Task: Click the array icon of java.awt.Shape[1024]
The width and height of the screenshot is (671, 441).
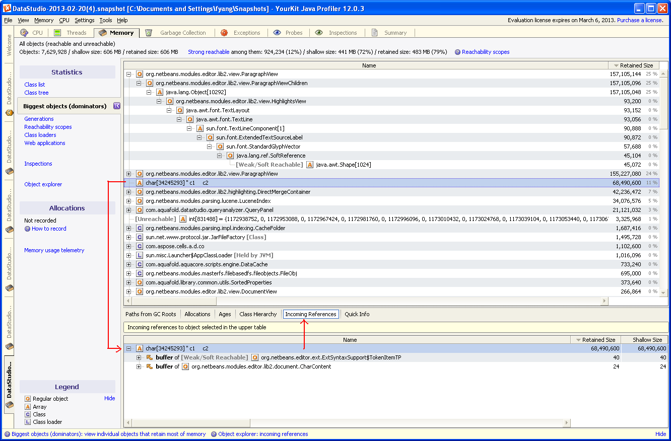Action: click(x=310, y=165)
